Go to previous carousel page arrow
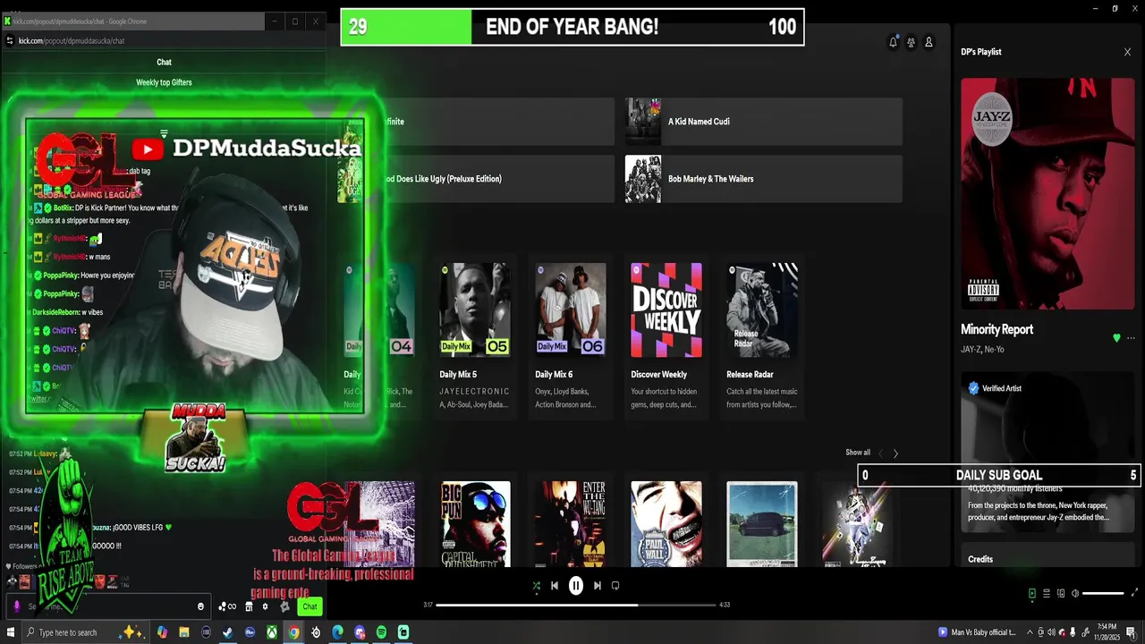The height and width of the screenshot is (644, 1145). (x=880, y=453)
